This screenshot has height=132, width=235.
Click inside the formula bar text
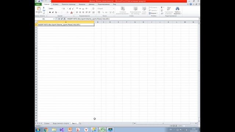click(88, 19)
